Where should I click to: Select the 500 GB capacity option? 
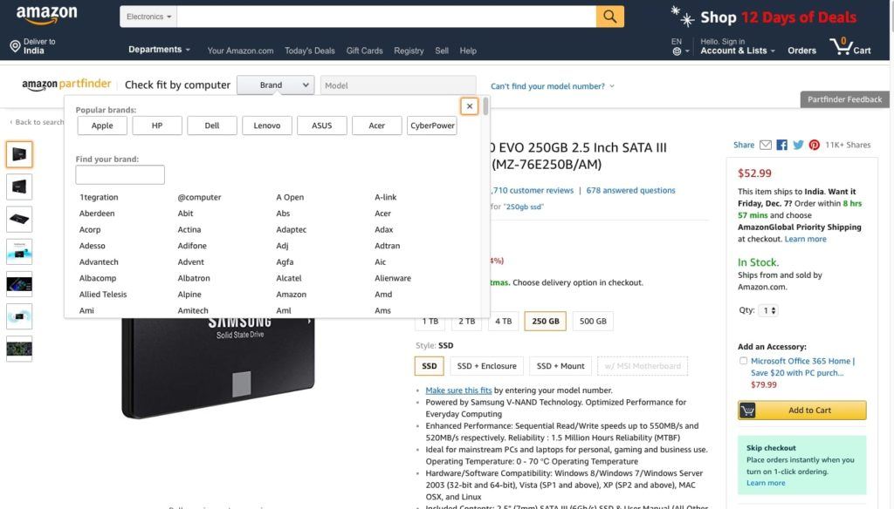coord(592,321)
